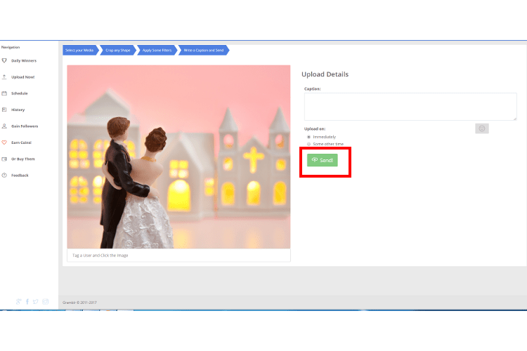The image size is (527, 351).
Task: Click the Earn Coins heart icon
Action: pyautogui.click(x=5, y=143)
